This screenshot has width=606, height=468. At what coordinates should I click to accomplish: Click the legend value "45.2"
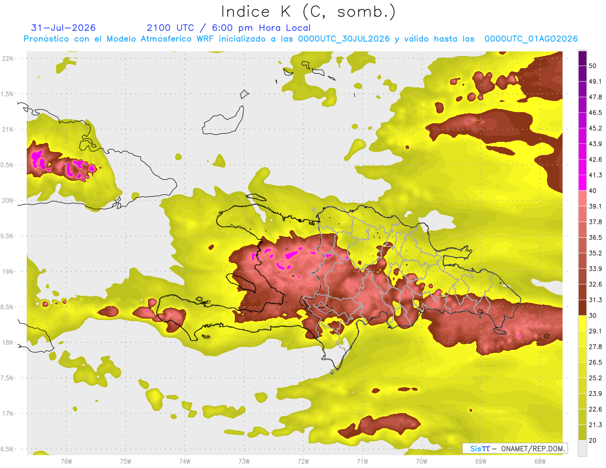point(595,128)
